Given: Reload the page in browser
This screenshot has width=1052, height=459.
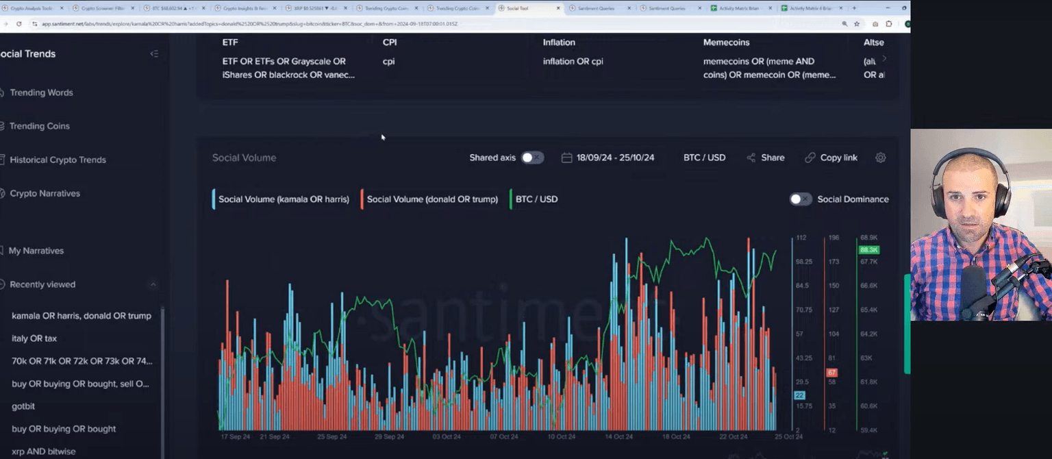Looking at the screenshot, I should pyautogui.click(x=18, y=23).
